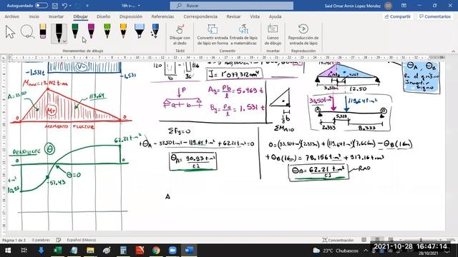The width and height of the screenshot is (458, 257).
Task: Switch to the Diseño tab
Action: point(103,16)
